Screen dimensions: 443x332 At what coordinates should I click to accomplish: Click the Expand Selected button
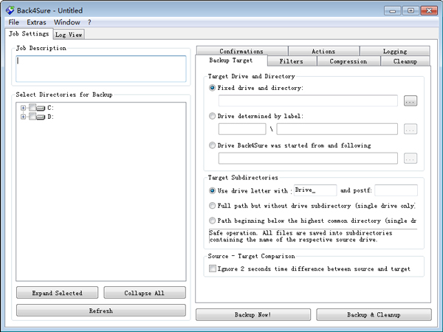pyautogui.click(x=58, y=293)
